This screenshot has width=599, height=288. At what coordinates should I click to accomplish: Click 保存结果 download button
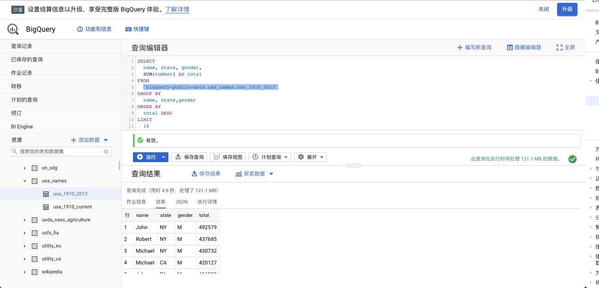206,174
